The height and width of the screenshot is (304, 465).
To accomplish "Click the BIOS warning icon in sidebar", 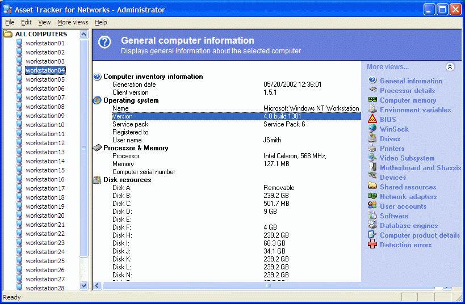I will tap(372, 119).
